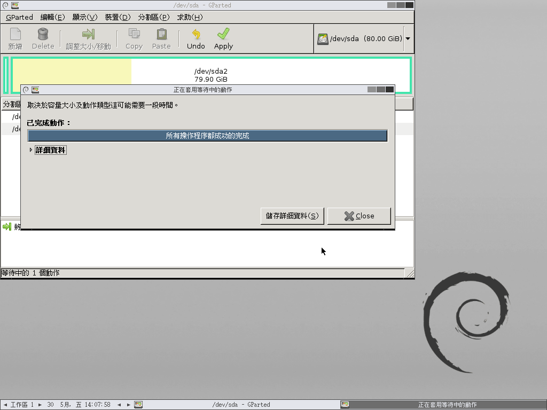Open the GParted menu
Image resolution: width=547 pixels, height=410 pixels.
coord(19,17)
